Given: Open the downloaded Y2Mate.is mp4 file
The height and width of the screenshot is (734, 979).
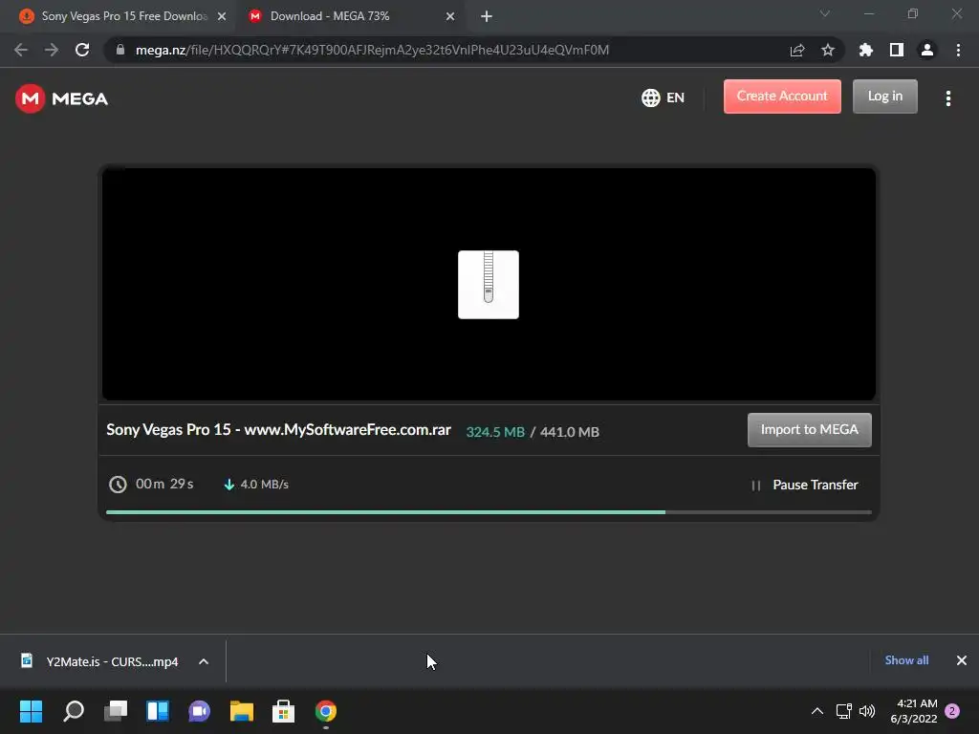Looking at the screenshot, I should point(99,661).
